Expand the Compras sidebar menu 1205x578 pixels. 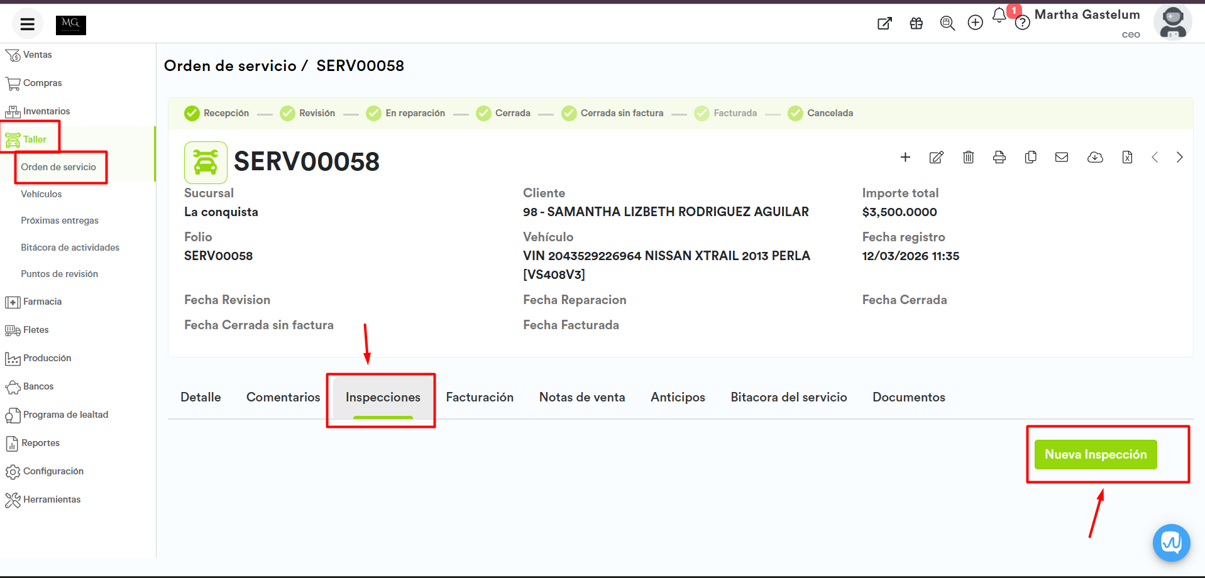[34, 83]
